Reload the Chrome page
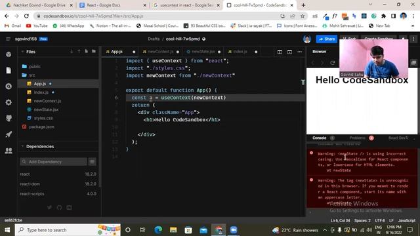This screenshot has width=420, height=236. pos(26,16)
